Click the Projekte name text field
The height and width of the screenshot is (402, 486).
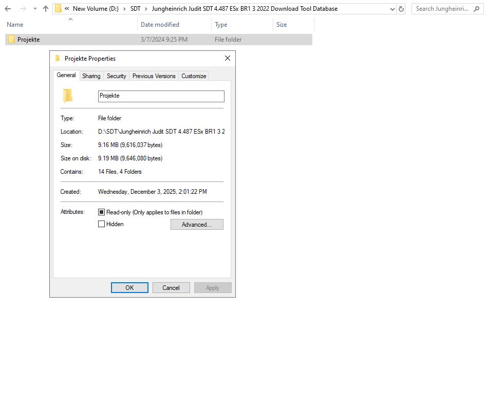pos(161,96)
